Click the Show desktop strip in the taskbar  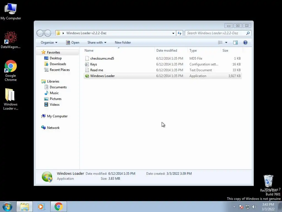click(280, 206)
